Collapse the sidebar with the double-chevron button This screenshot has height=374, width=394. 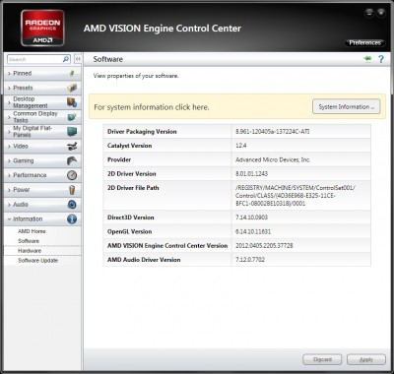click(78, 59)
